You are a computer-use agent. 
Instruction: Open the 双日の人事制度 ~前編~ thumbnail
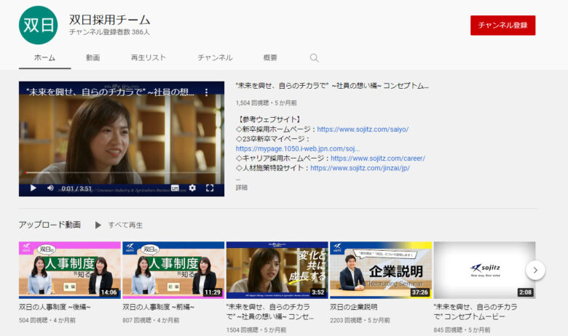pos(173,270)
